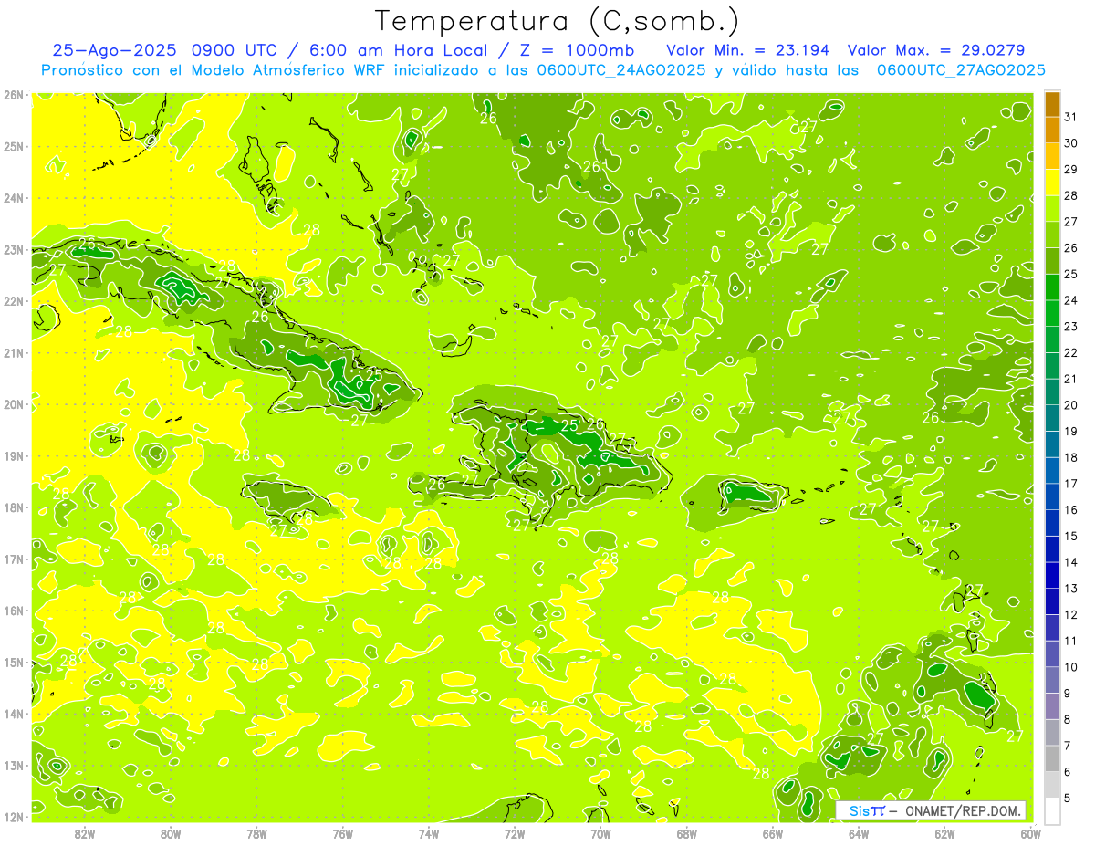Click the '64W' longitude axis label
Image resolution: width=1095 pixels, height=846 pixels.
click(x=859, y=832)
